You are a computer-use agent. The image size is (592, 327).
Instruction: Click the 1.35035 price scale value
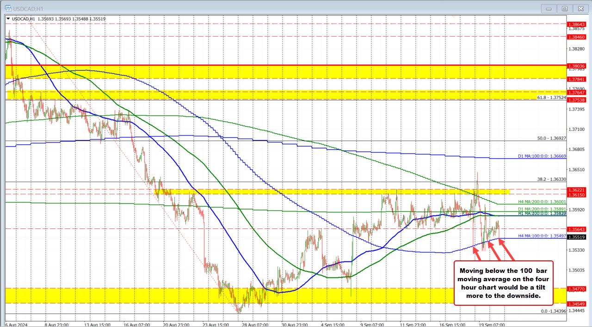coord(576,270)
